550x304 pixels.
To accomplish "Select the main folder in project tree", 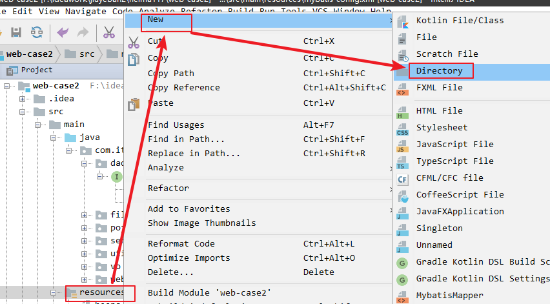I will coord(74,125).
